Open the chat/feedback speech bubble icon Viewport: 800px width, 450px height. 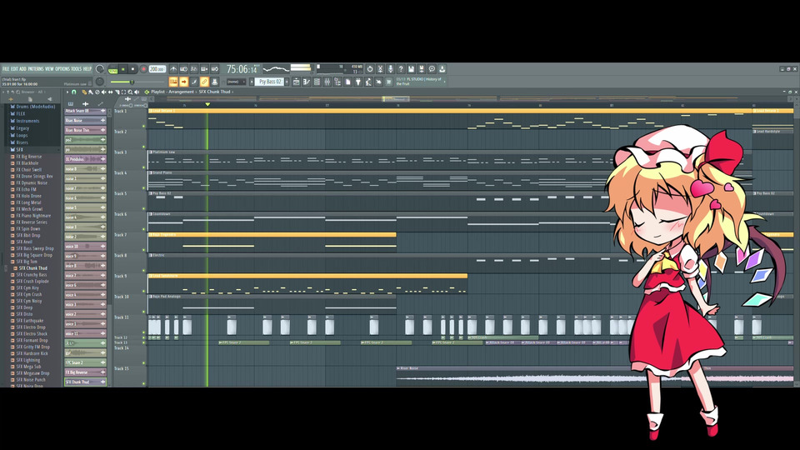[x=432, y=69]
